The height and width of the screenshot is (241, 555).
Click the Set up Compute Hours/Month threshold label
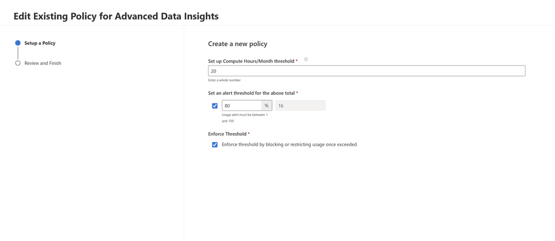coord(251,61)
